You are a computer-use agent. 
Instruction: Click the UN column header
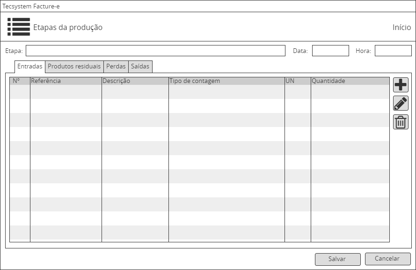(298, 81)
